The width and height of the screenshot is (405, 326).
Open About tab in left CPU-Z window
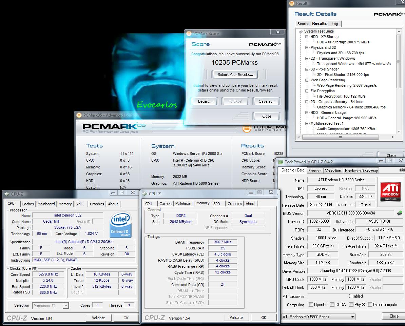(113, 204)
